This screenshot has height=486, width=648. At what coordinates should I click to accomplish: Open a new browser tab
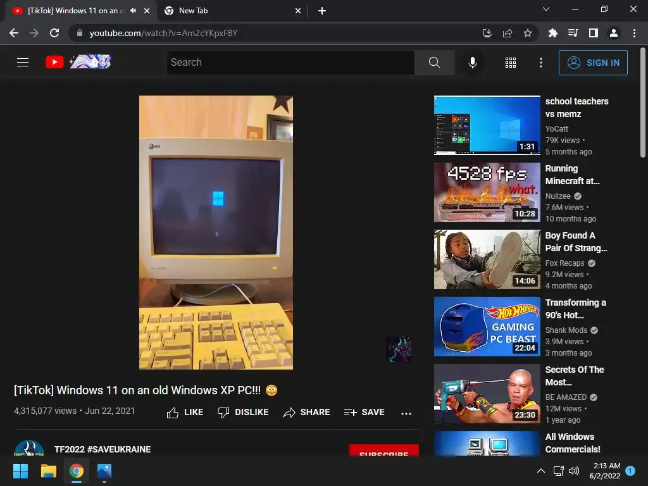pos(322,11)
